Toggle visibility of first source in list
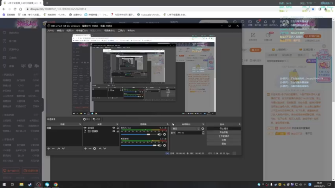335x188 pixels. 113,128
